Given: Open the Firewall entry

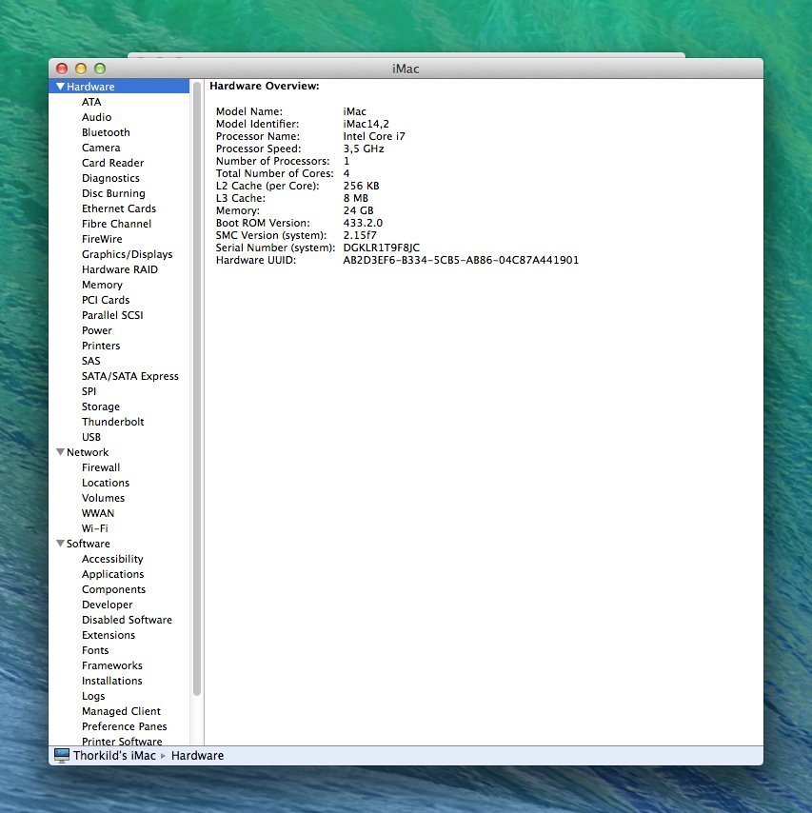Looking at the screenshot, I should (x=101, y=467).
